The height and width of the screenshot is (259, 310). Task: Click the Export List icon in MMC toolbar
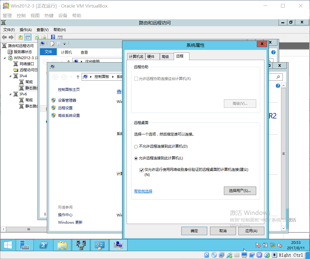[44, 37]
